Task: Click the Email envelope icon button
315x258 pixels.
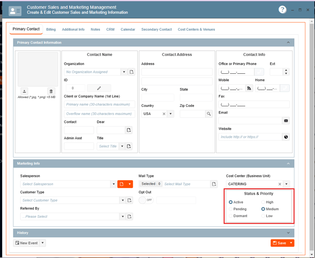Action: pyautogui.click(x=286, y=121)
